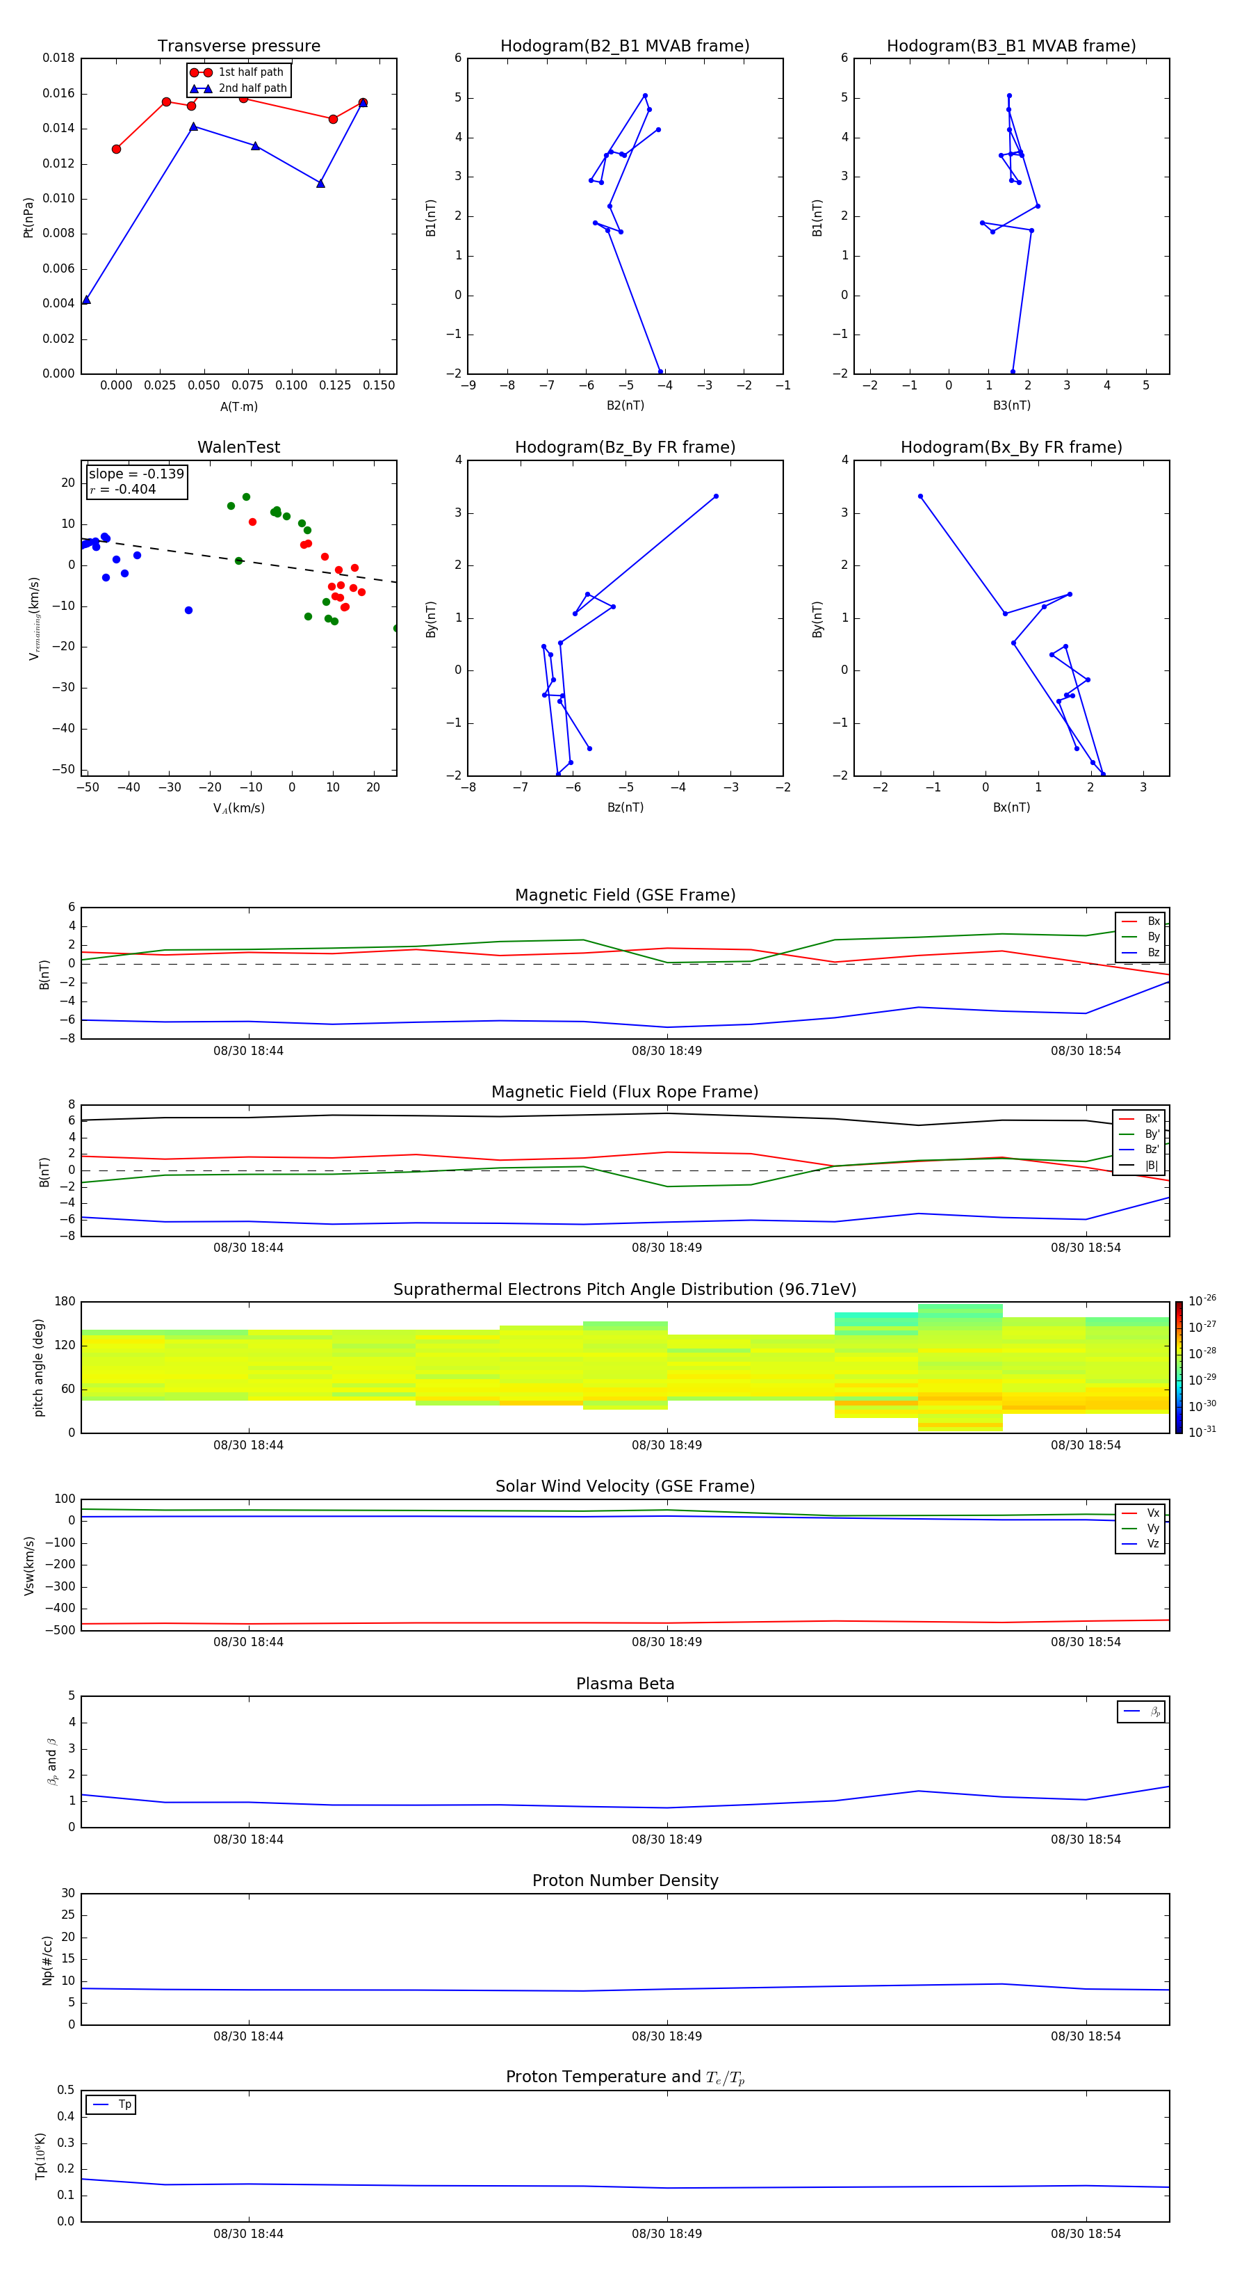Click the 'Vsw(km/s)' axis label

click(x=28, y=1565)
